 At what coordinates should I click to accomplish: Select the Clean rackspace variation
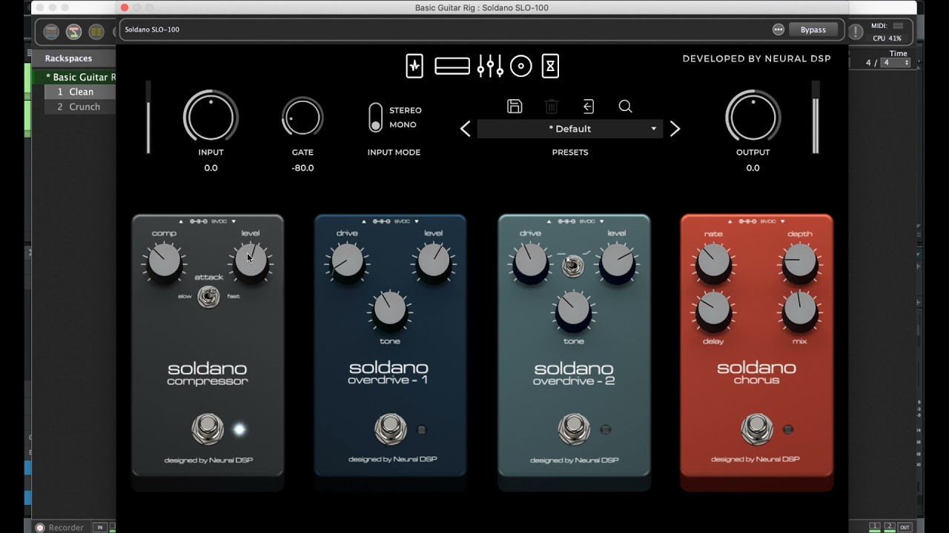coord(80,92)
